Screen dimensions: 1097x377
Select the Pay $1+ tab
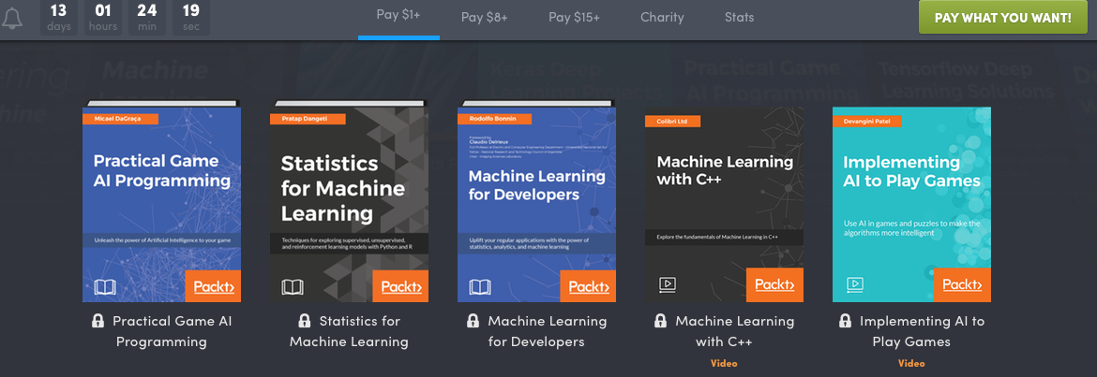coord(398,15)
